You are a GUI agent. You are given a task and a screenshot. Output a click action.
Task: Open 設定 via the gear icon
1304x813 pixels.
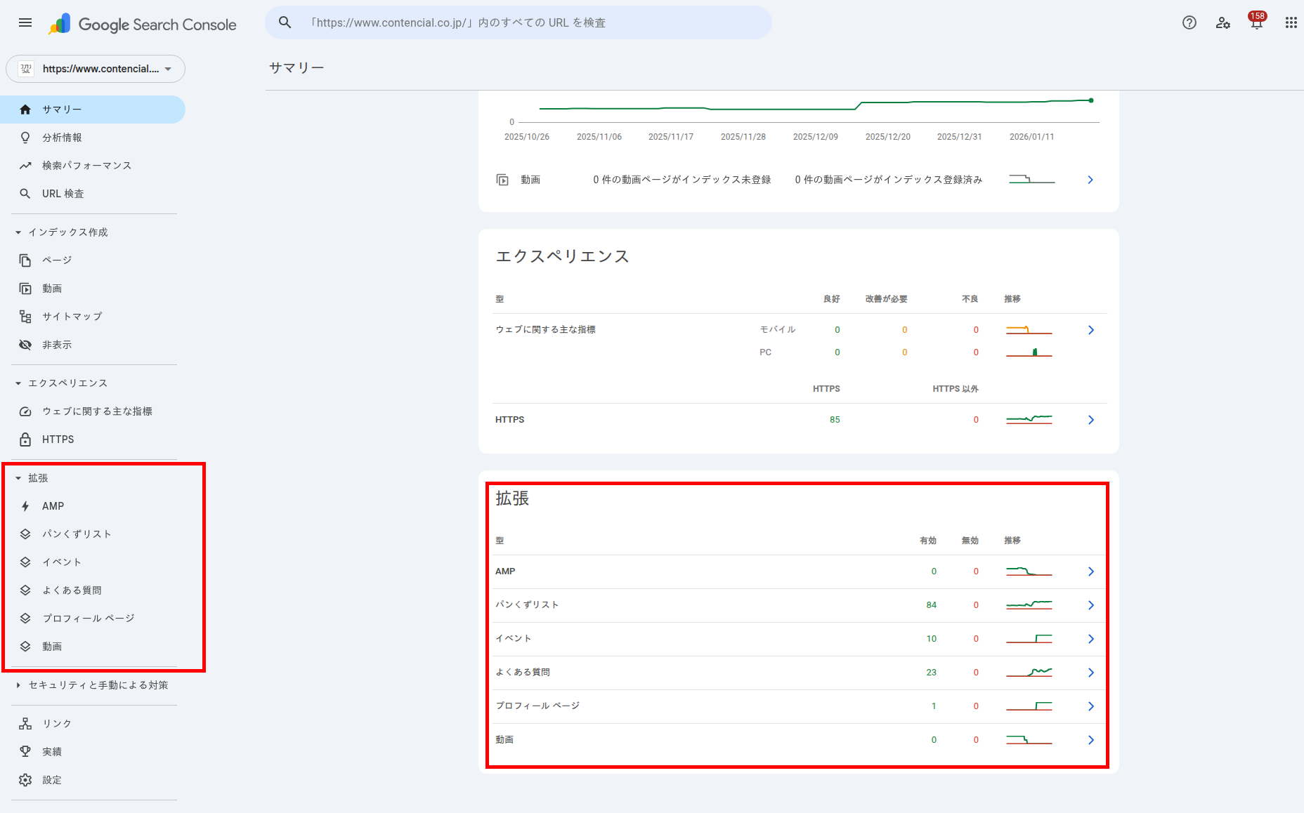pyautogui.click(x=25, y=779)
